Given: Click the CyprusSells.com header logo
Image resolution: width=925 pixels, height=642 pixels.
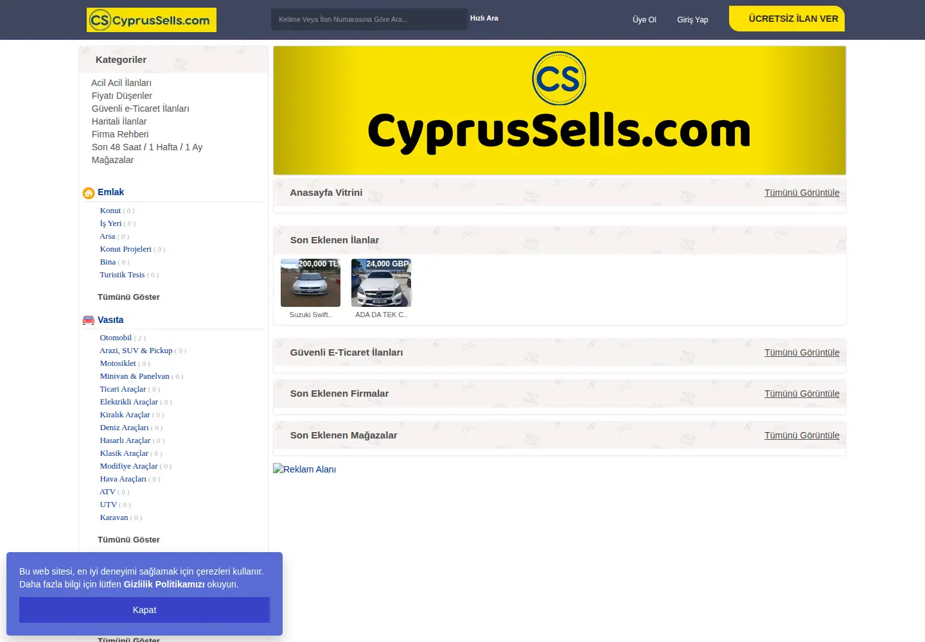Looking at the screenshot, I should point(152,20).
